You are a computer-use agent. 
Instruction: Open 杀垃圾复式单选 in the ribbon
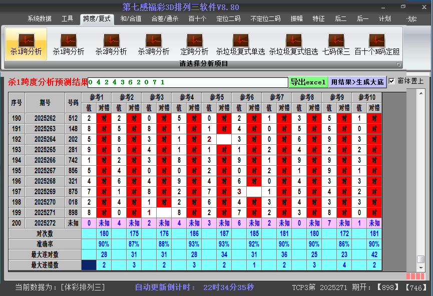click(x=240, y=44)
